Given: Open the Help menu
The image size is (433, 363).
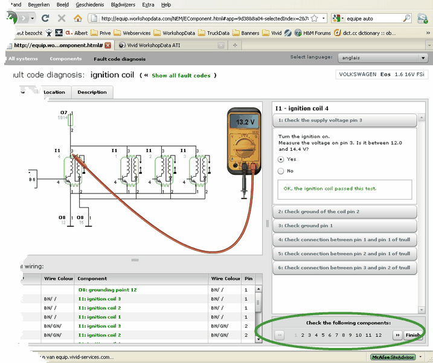Looking at the screenshot, I should click(166, 5).
